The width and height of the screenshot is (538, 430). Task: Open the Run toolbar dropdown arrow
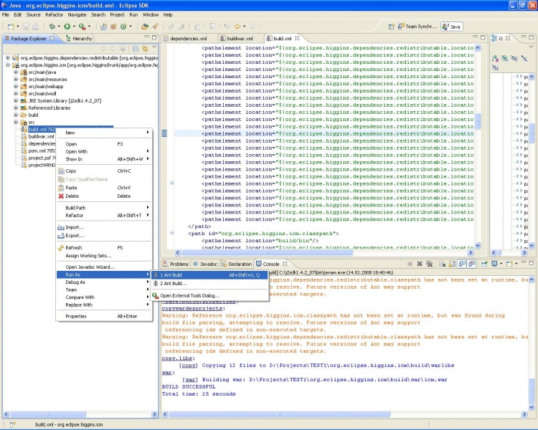point(74,27)
